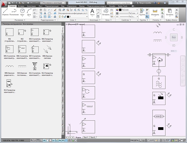The height and width of the screenshot is (143, 187).
Task: Click Вставить in the clipboard panel
Action: (x=170, y=12)
